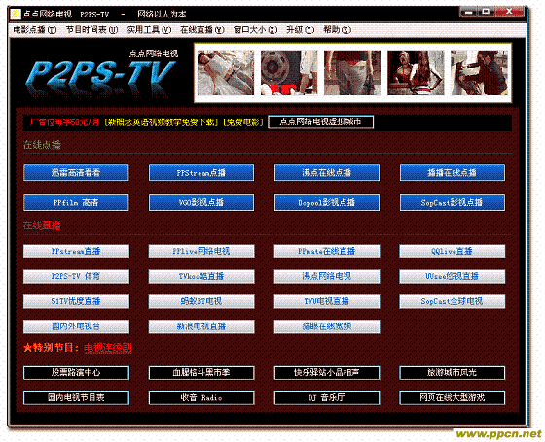The width and height of the screenshot is (545, 442).
Task: Open TVkoo酷直播
Action: point(201,277)
